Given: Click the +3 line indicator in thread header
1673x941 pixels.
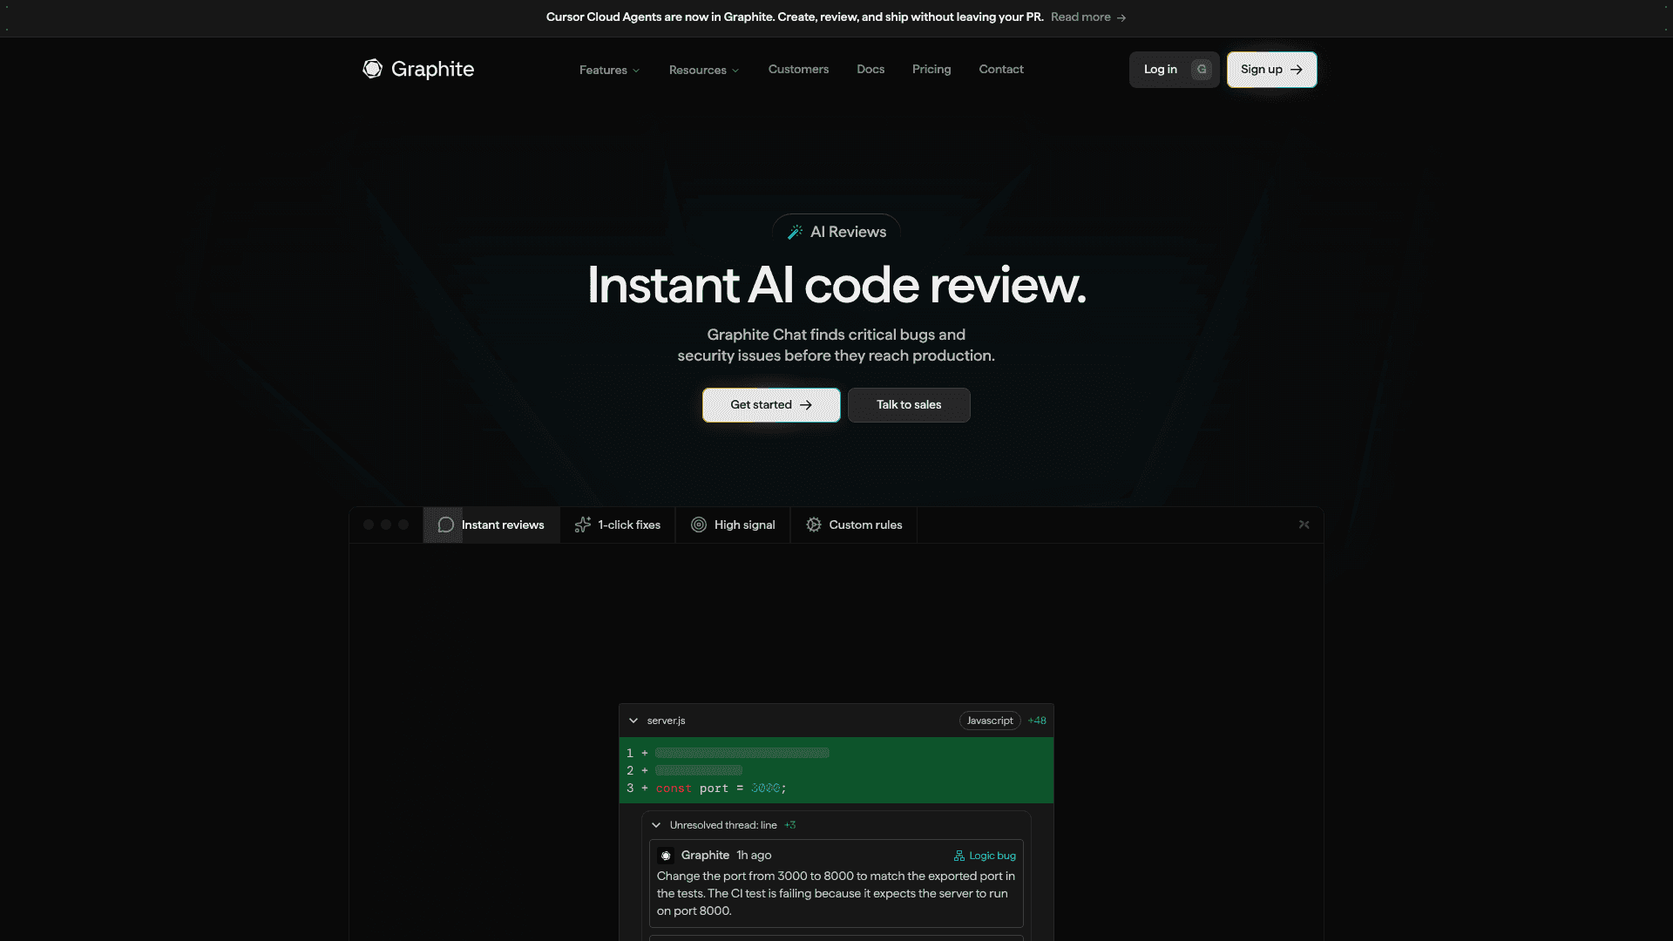Looking at the screenshot, I should click(x=789, y=825).
